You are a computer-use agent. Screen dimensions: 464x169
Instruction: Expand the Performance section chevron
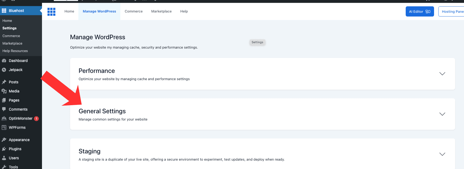(x=442, y=74)
